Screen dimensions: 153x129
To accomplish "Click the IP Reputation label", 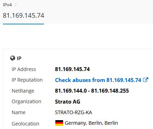I will (27, 80).
